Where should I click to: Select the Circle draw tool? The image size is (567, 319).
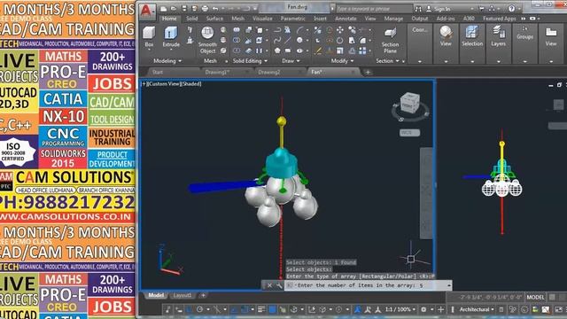point(299,40)
